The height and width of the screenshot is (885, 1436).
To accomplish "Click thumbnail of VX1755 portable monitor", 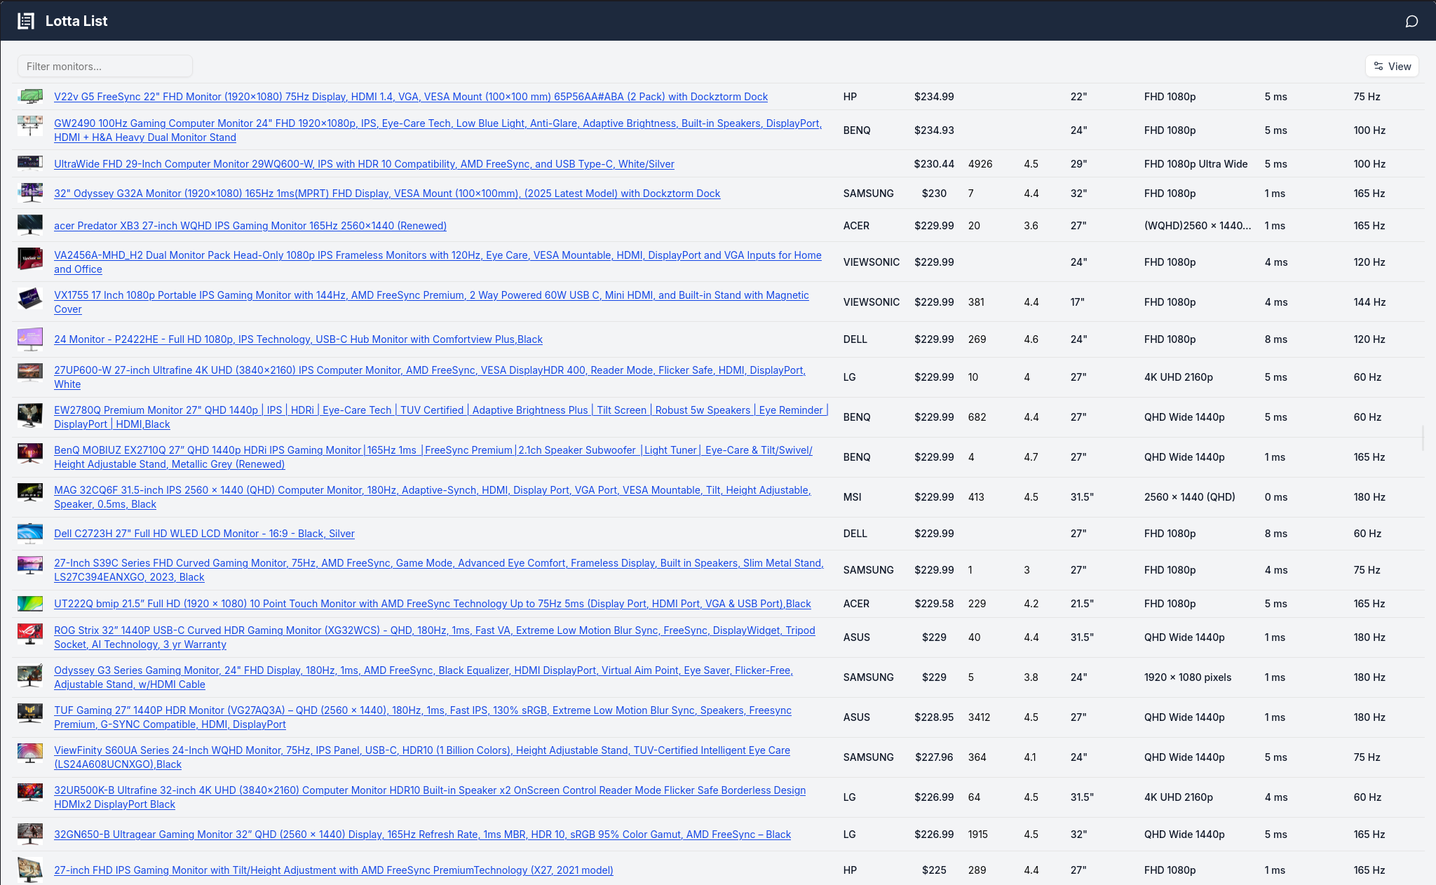I will tap(30, 299).
